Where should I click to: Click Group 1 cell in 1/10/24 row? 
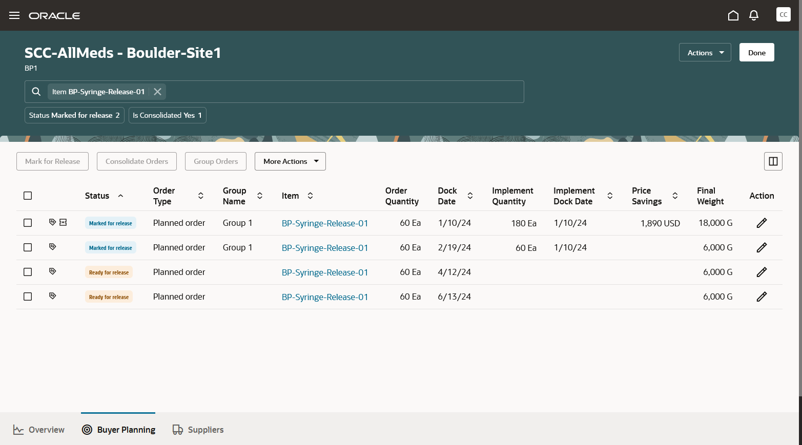pyautogui.click(x=238, y=223)
